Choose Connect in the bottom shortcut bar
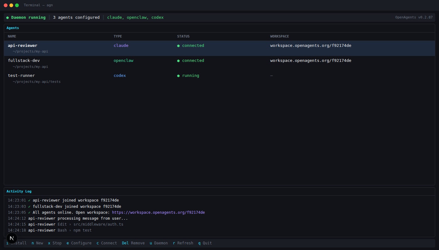This screenshot has height=250, width=439. tap(107, 243)
